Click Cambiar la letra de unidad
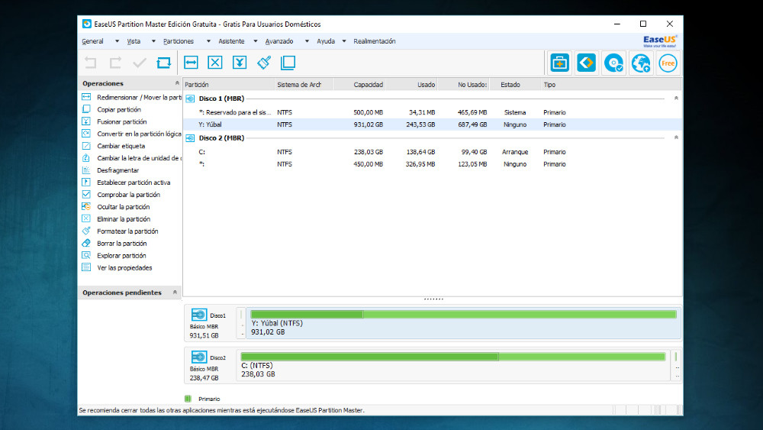763x430 pixels. (x=139, y=158)
